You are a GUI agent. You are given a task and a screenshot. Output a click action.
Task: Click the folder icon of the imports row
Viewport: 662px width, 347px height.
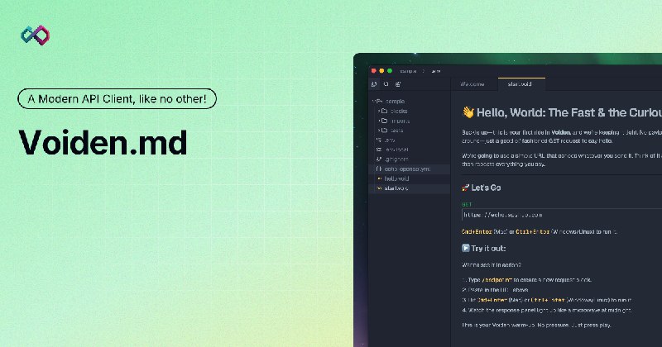coord(384,121)
